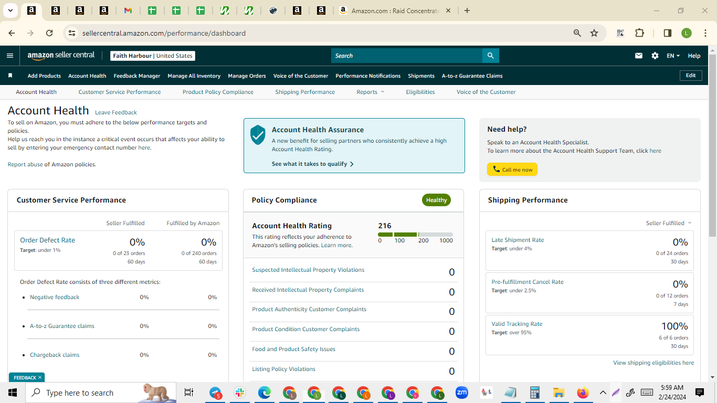
Task: Open the Chrome tab search chevron
Action: (x=10, y=10)
